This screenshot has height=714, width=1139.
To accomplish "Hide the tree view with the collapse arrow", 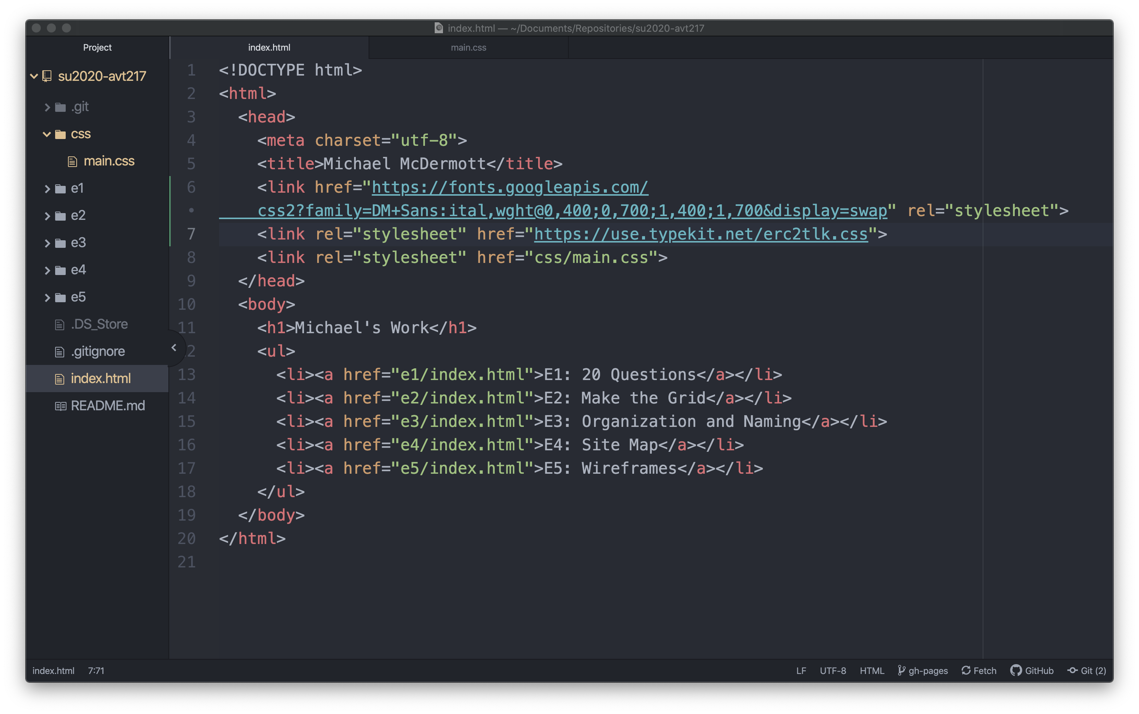I will [x=174, y=348].
